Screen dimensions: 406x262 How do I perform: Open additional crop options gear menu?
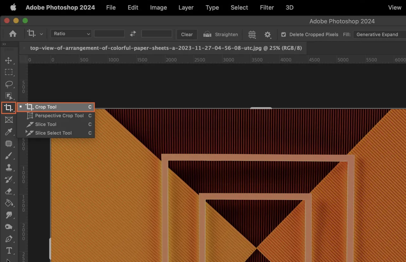point(268,34)
